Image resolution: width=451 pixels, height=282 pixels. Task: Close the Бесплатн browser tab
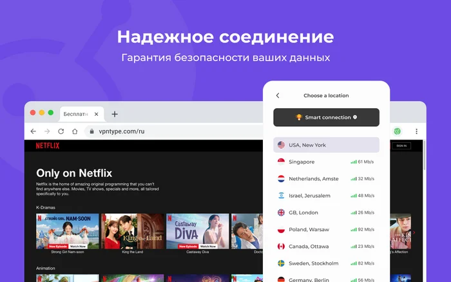tap(97, 114)
